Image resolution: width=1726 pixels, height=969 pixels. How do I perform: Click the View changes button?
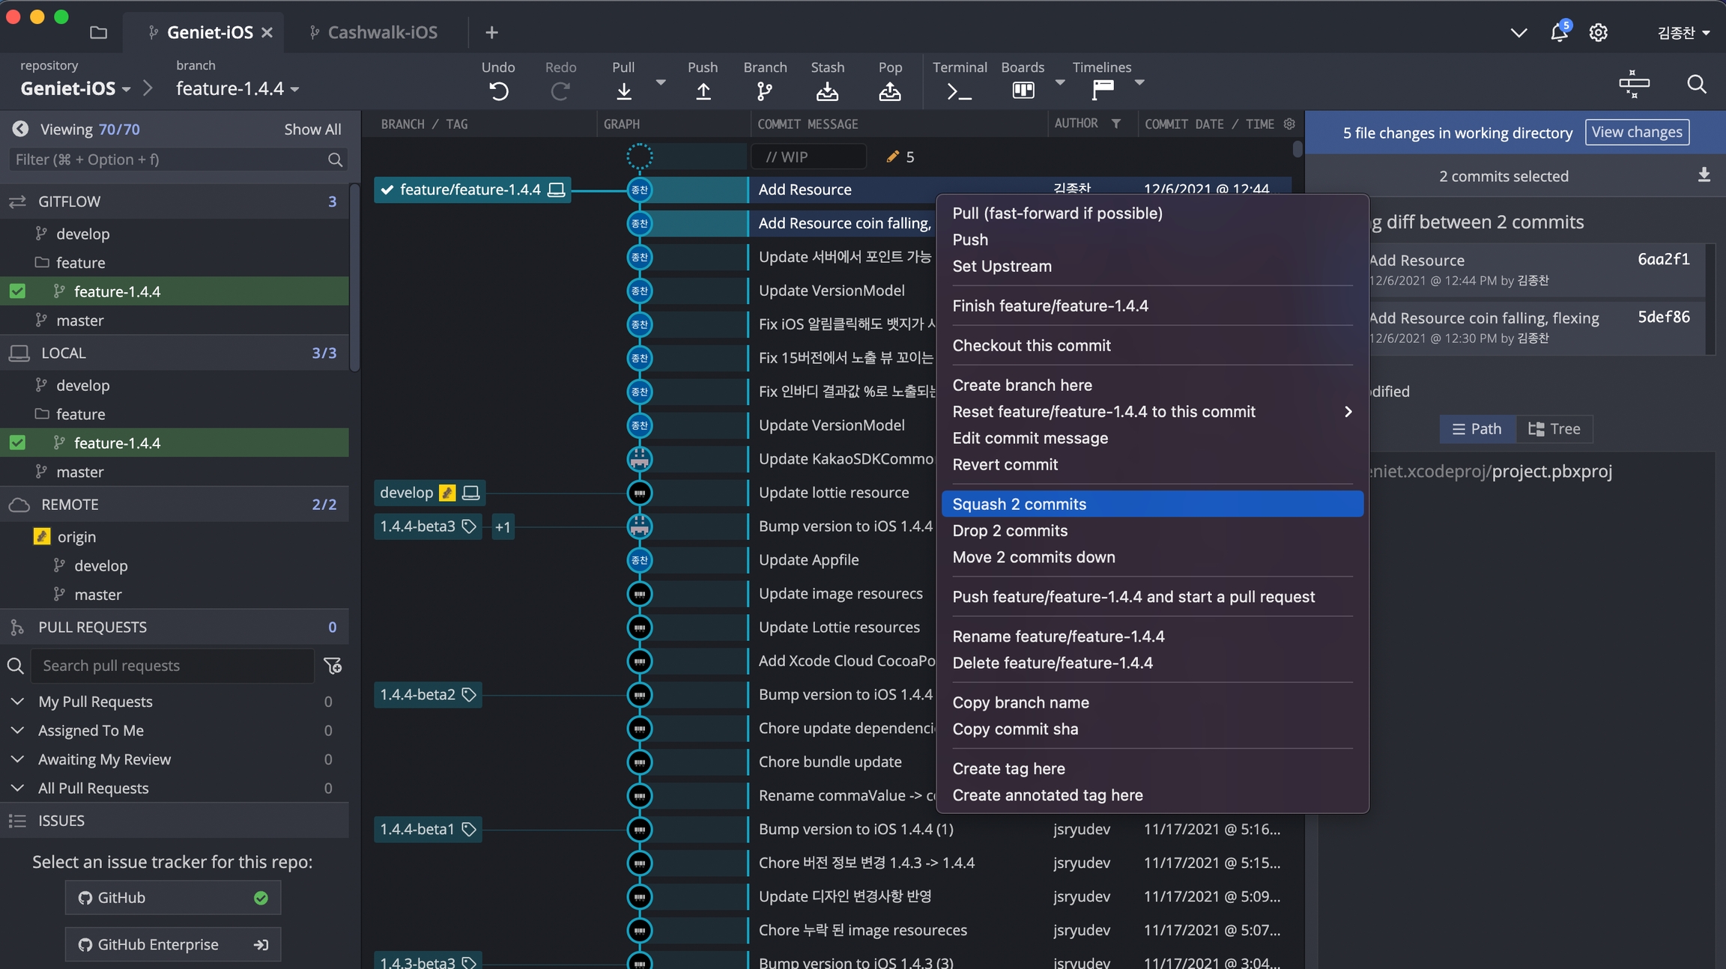pos(1637,132)
